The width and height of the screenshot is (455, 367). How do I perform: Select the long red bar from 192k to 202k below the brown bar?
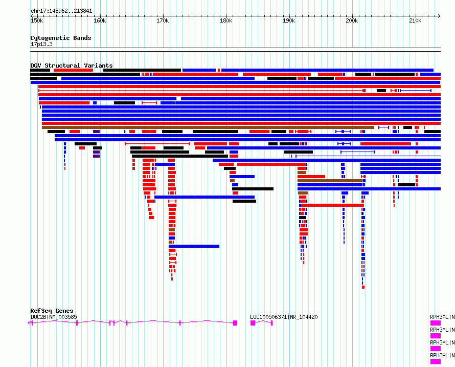[x=332, y=205]
